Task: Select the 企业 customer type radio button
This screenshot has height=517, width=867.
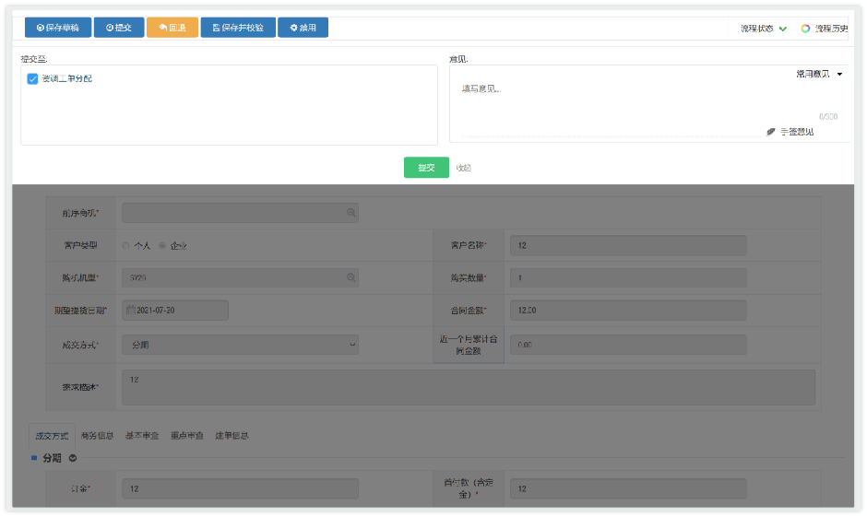Action: (163, 245)
